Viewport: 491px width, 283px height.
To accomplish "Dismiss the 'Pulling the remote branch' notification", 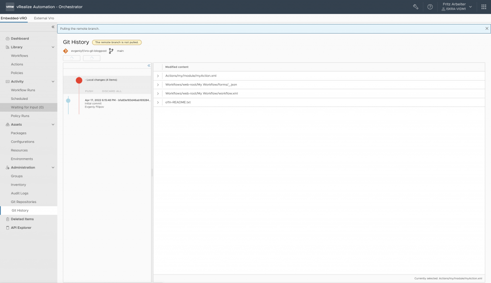I will (487, 29).
